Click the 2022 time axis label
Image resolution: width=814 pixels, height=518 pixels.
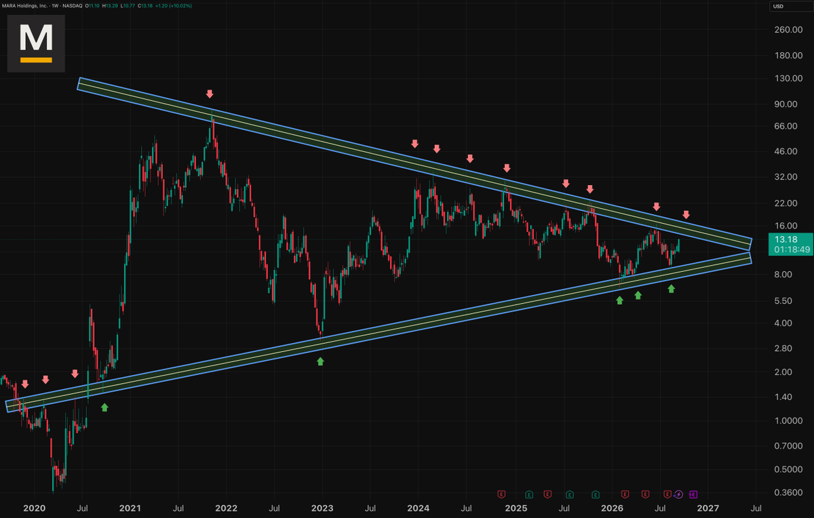coord(226,508)
